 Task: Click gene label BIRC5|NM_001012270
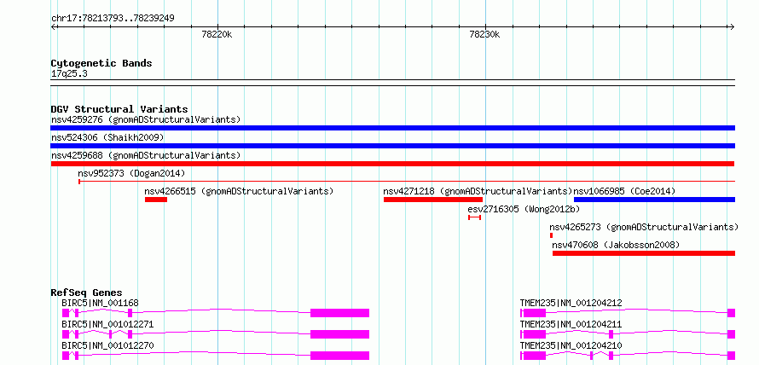click(x=108, y=345)
